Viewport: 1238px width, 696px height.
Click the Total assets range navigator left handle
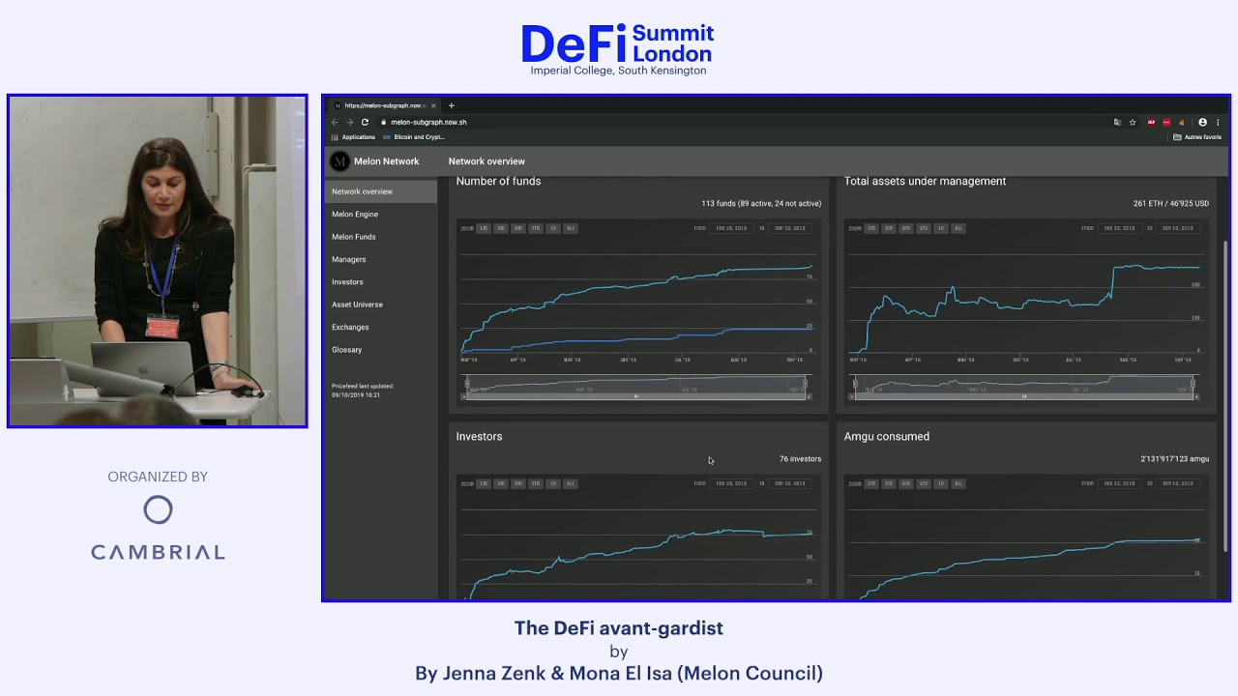854,385
